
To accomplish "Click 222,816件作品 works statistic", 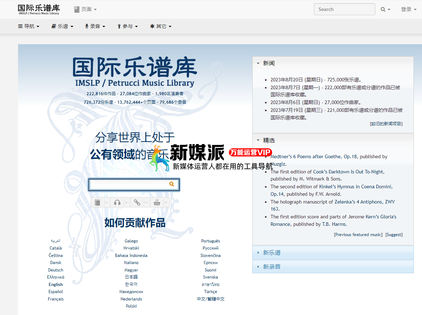I will tap(101, 94).
